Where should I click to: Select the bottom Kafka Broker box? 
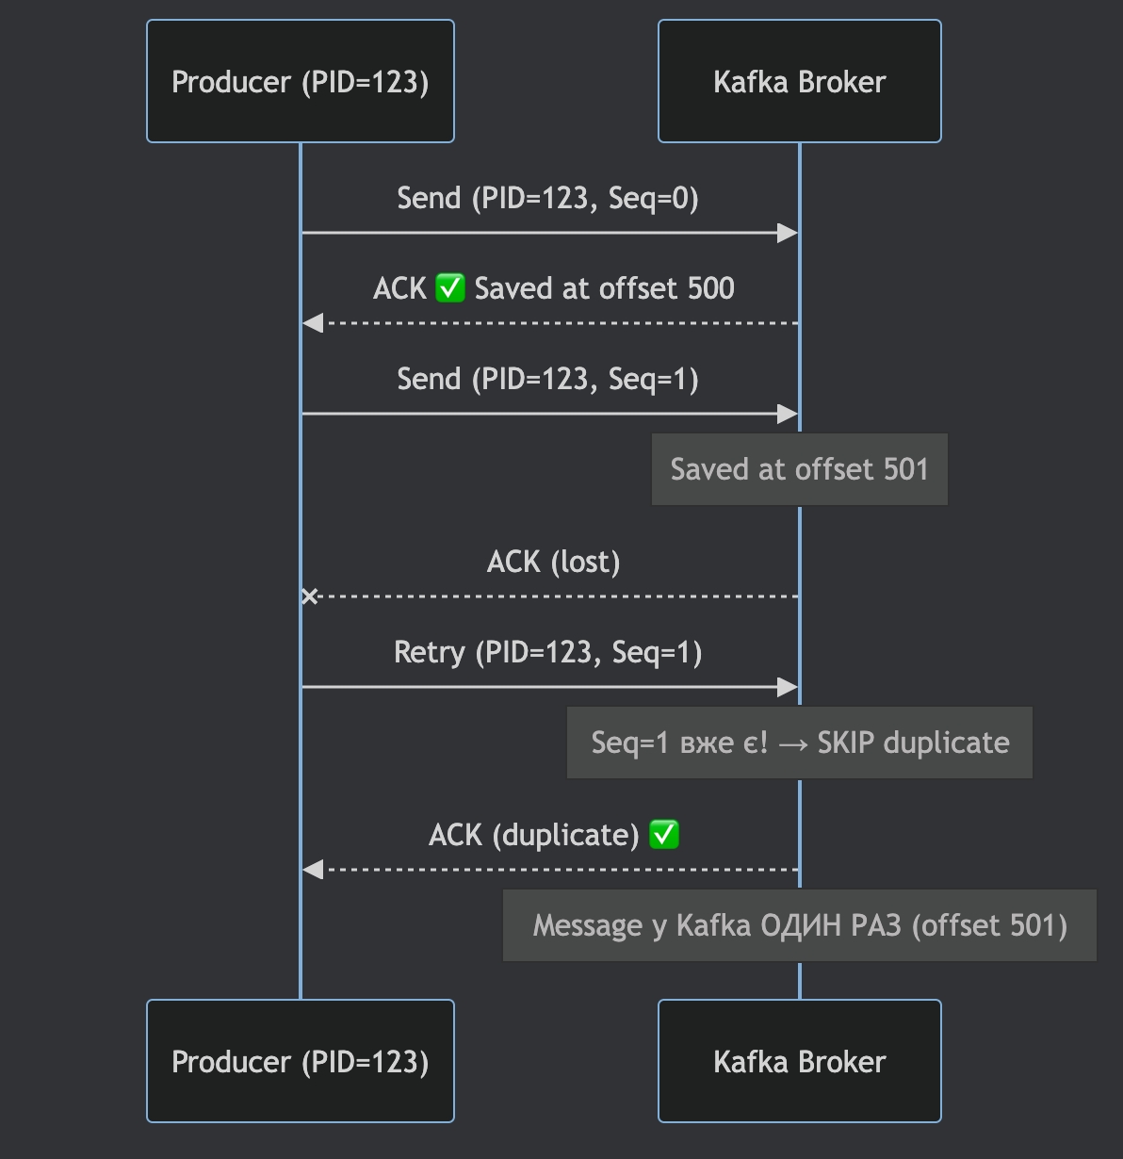click(x=799, y=1062)
